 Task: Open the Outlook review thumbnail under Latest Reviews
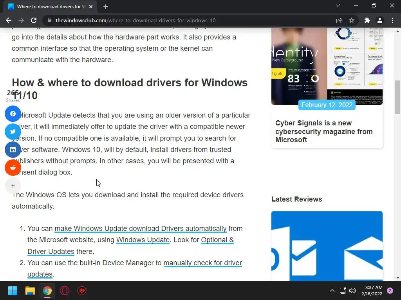click(327, 246)
